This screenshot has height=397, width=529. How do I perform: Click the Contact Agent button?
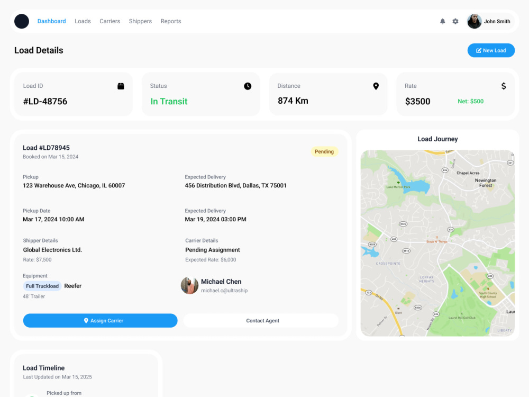click(x=261, y=320)
